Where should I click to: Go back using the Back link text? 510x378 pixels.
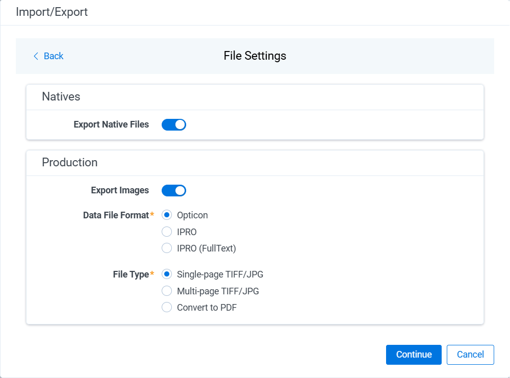click(x=54, y=56)
